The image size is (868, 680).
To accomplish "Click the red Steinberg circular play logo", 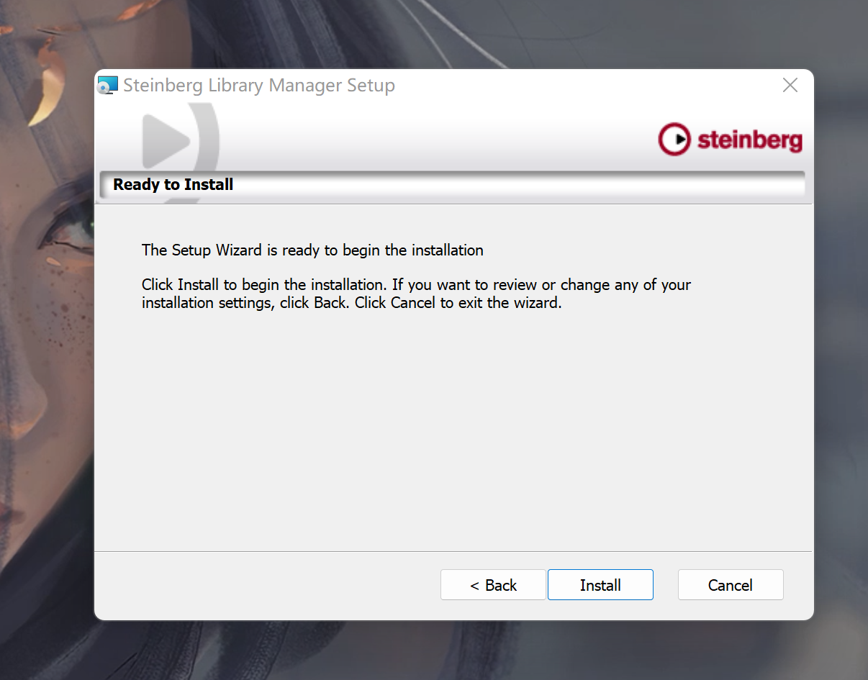I will click(x=674, y=140).
